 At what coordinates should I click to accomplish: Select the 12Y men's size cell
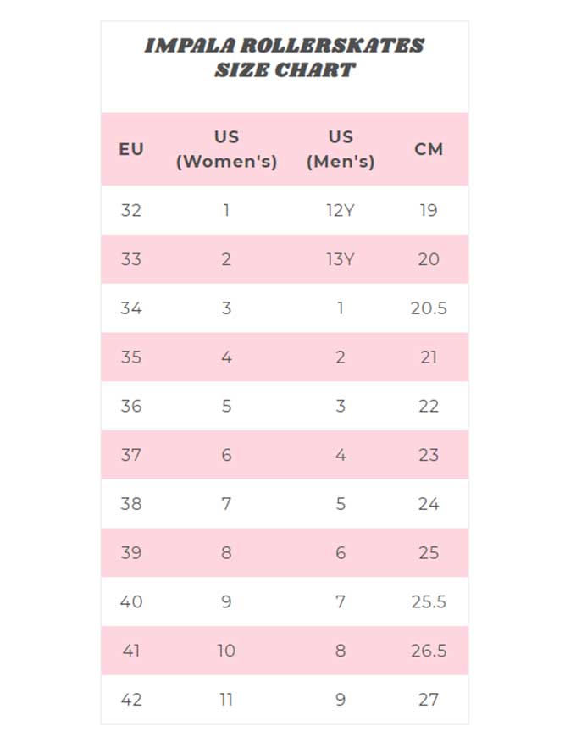340,210
